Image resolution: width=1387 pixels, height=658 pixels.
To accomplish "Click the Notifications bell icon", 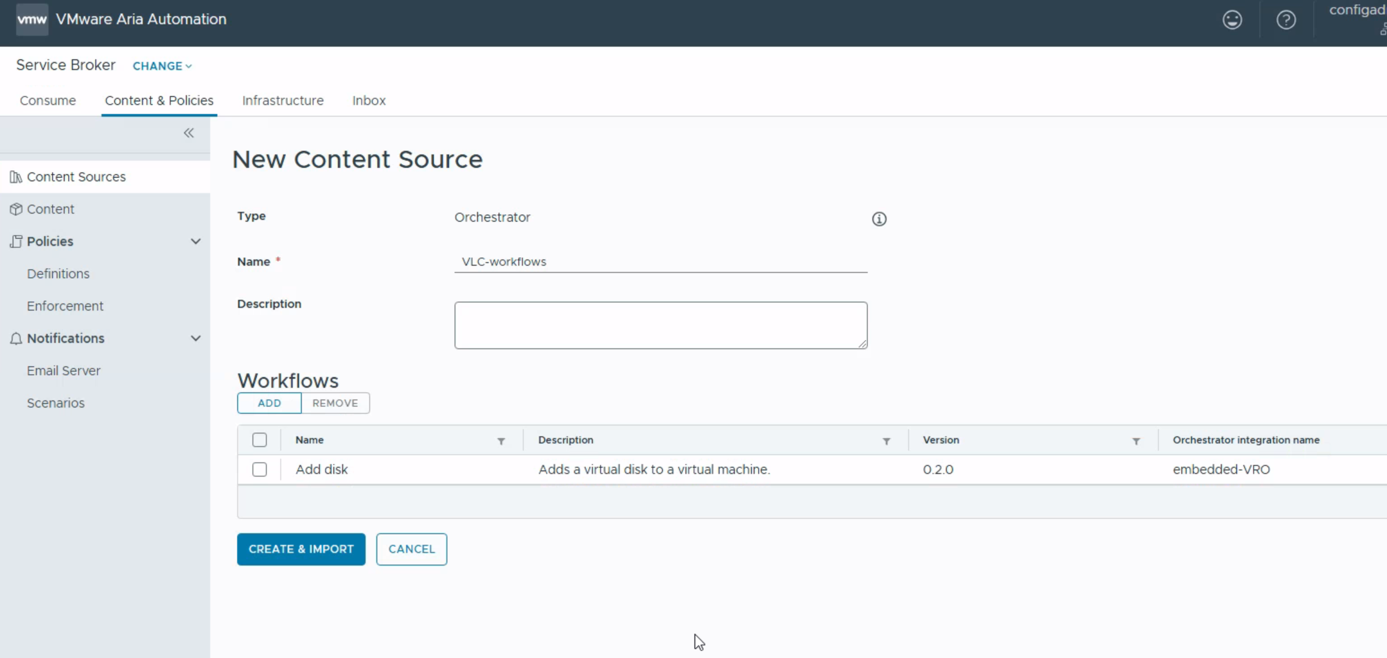I will tap(16, 338).
